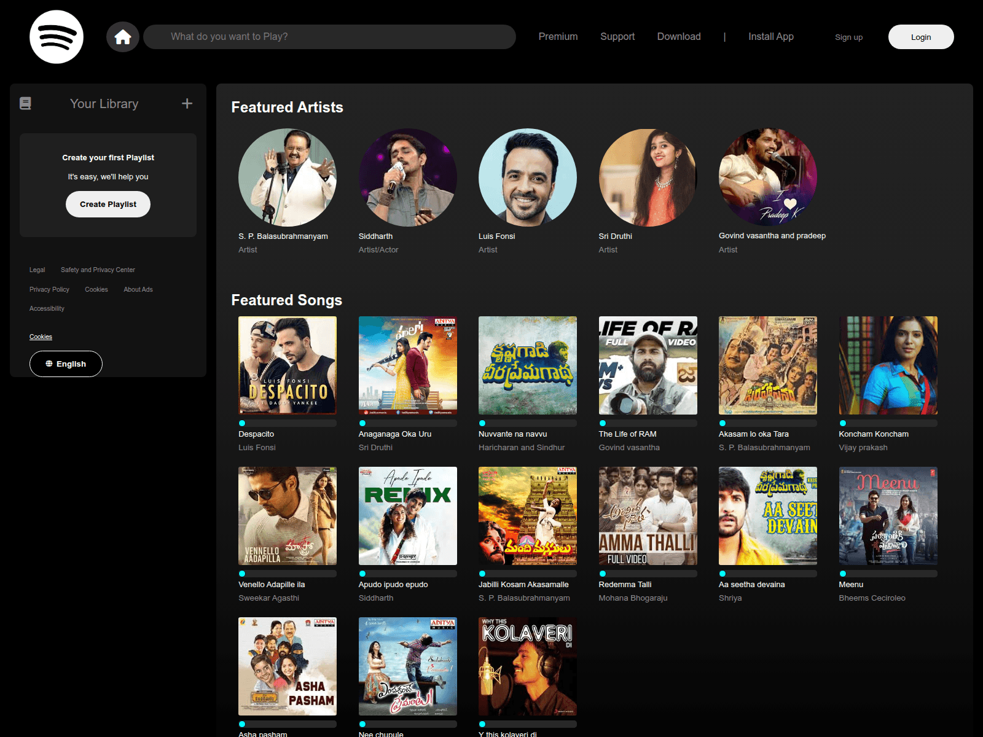Seek in Nuvvante na navvu progress slider

(x=528, y=423)
